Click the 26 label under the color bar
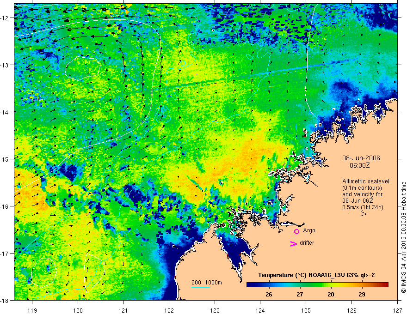Image resolution: width=407 pixels, height=314 pixels. click(269, 294)
